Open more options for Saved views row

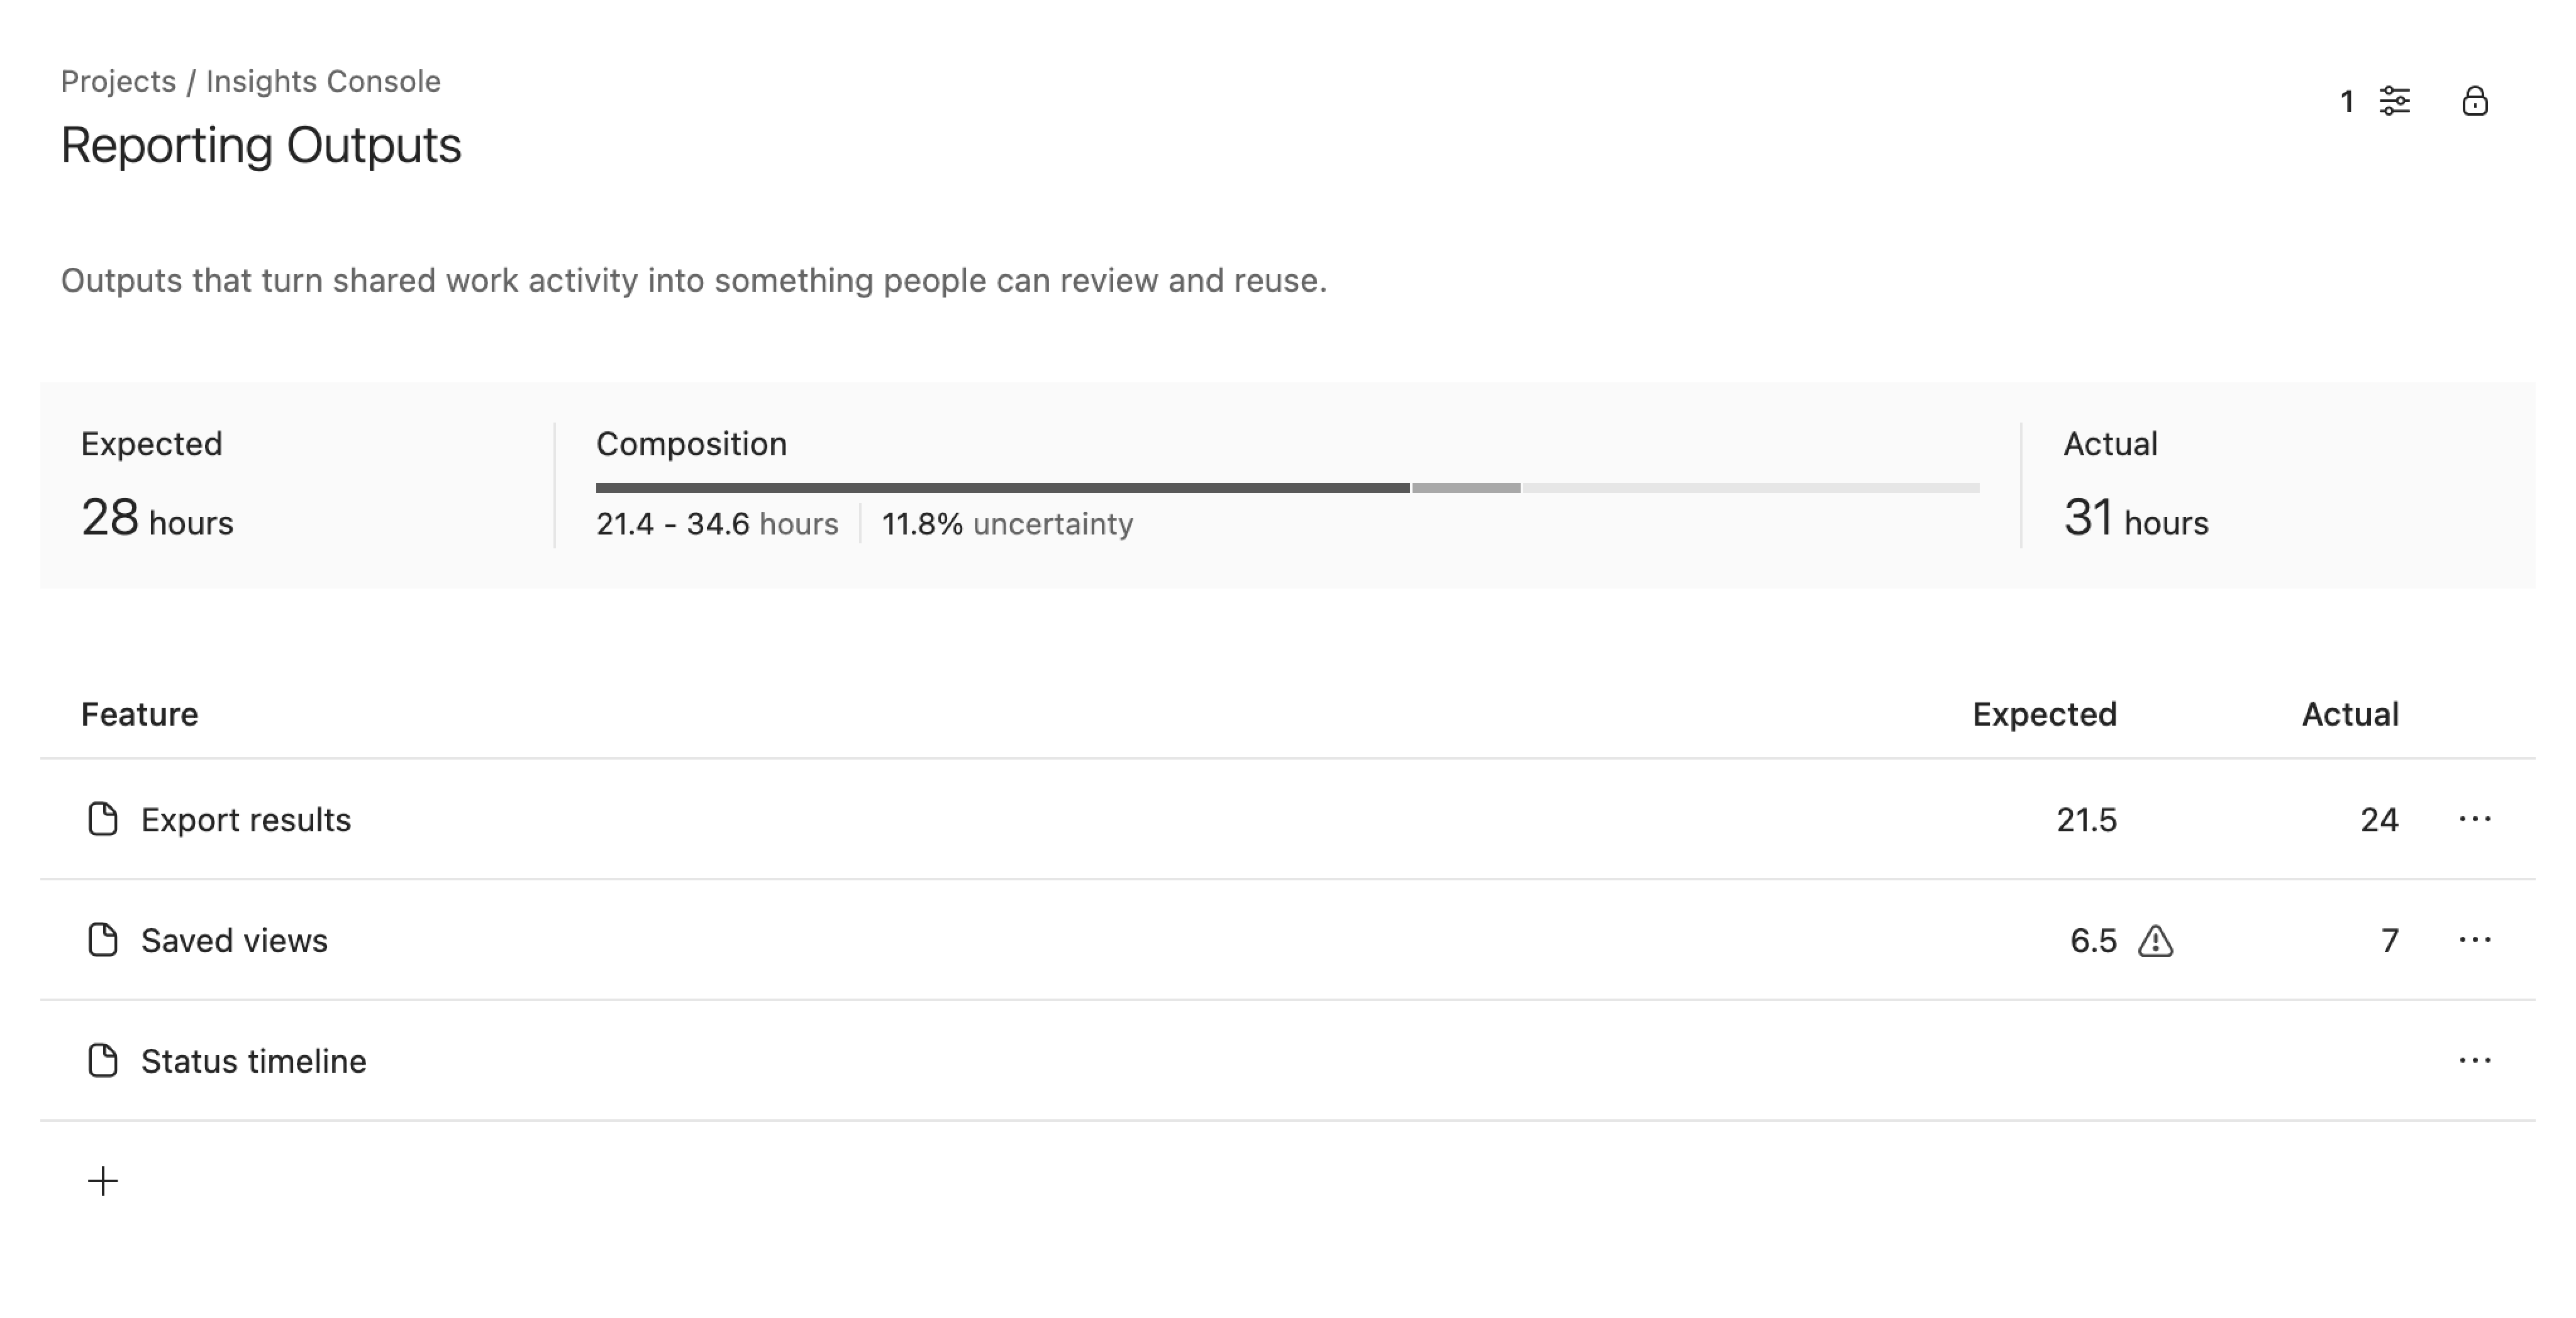tap(2474, 940)
